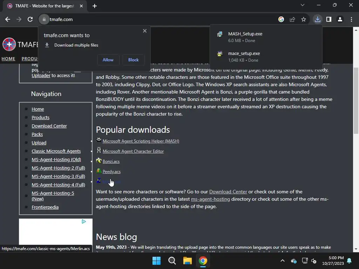Select the TMAFE browser tab
Screen dimensions: 359x269
(x=45, y=6)
